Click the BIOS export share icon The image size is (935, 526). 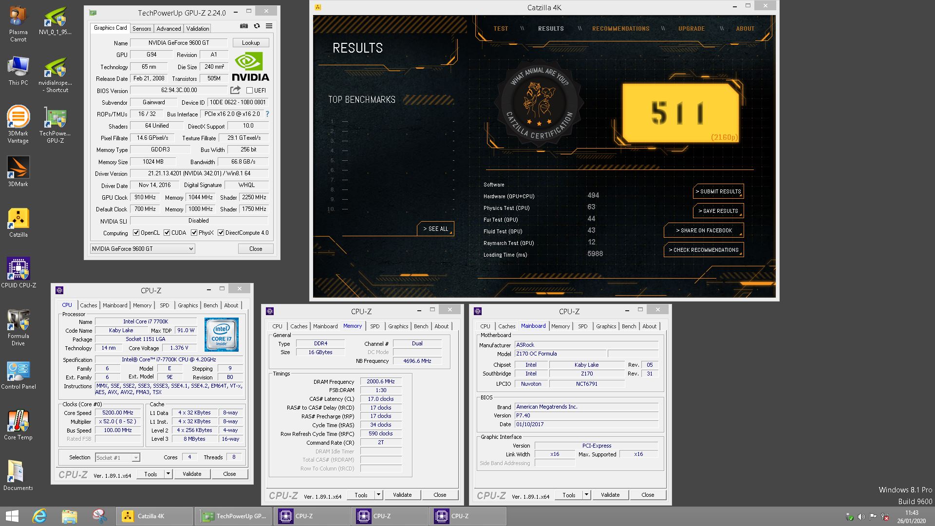[x=235, y=90]
